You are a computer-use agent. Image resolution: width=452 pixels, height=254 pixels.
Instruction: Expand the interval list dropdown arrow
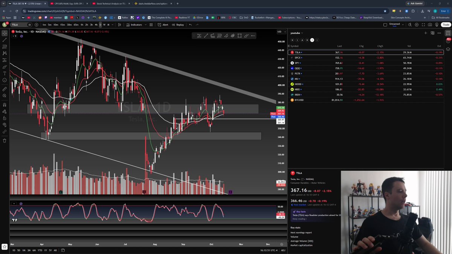click(113, 25)
